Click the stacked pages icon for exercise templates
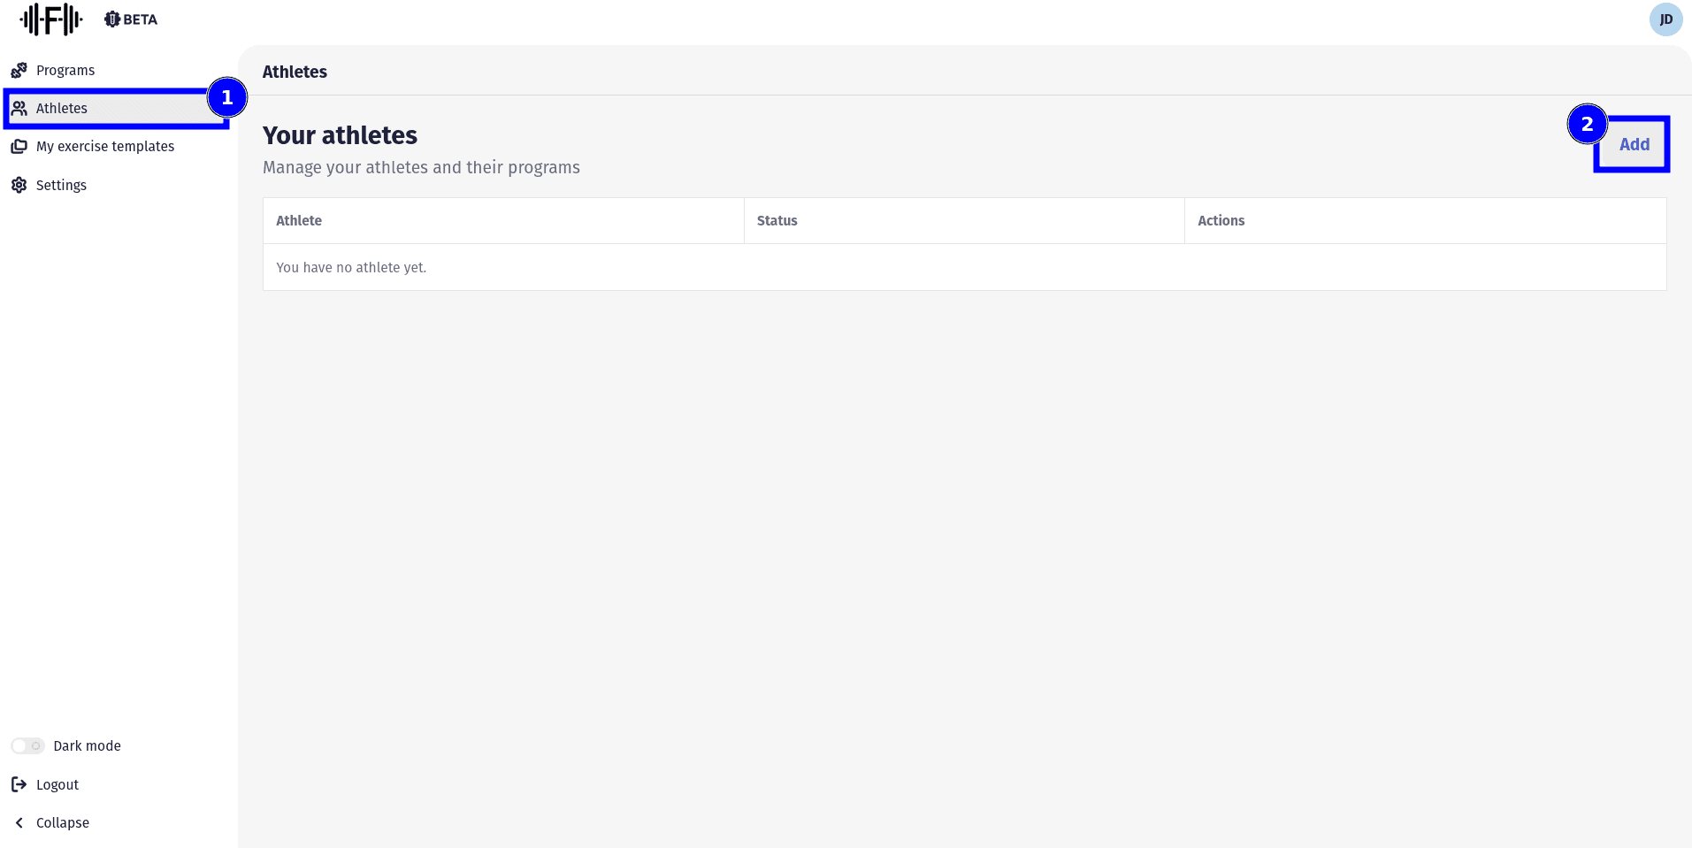1692x848 pixels. (19, 147)
